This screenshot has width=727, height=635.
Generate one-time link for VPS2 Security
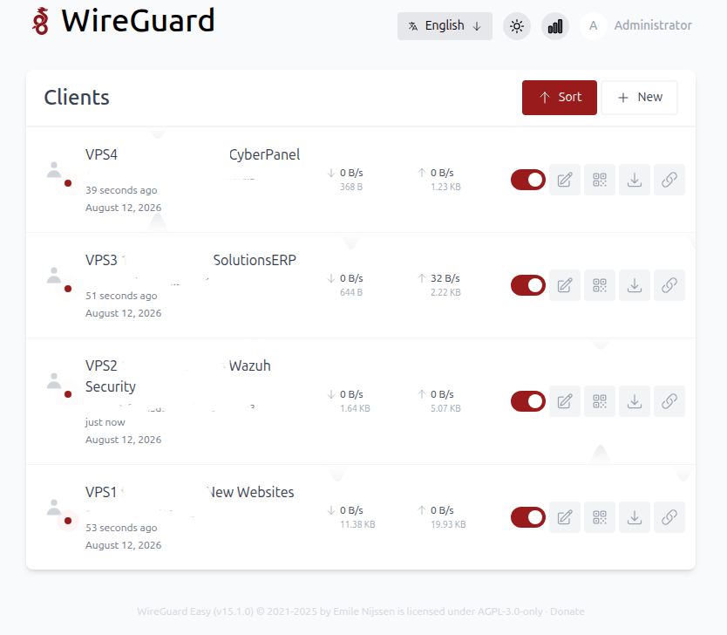pos(669,401)
